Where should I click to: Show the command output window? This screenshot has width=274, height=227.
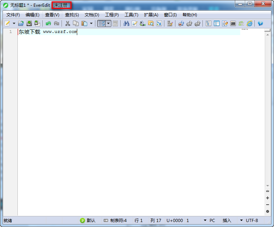coord(233,23)
